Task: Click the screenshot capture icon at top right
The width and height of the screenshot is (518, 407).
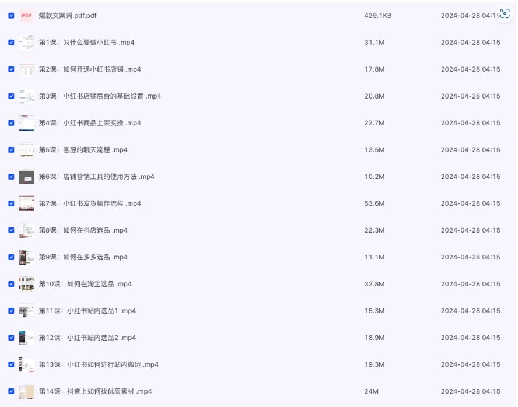Action: (x=505, y=14)
